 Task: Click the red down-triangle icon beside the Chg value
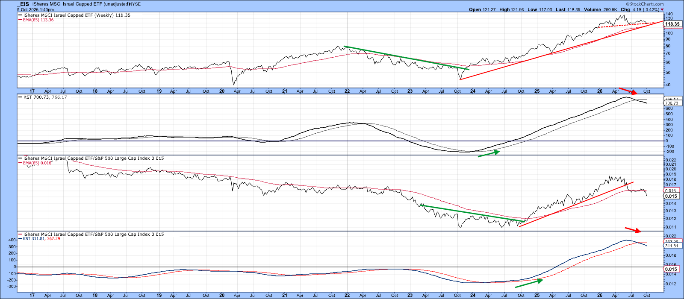[x=662, y=9]
